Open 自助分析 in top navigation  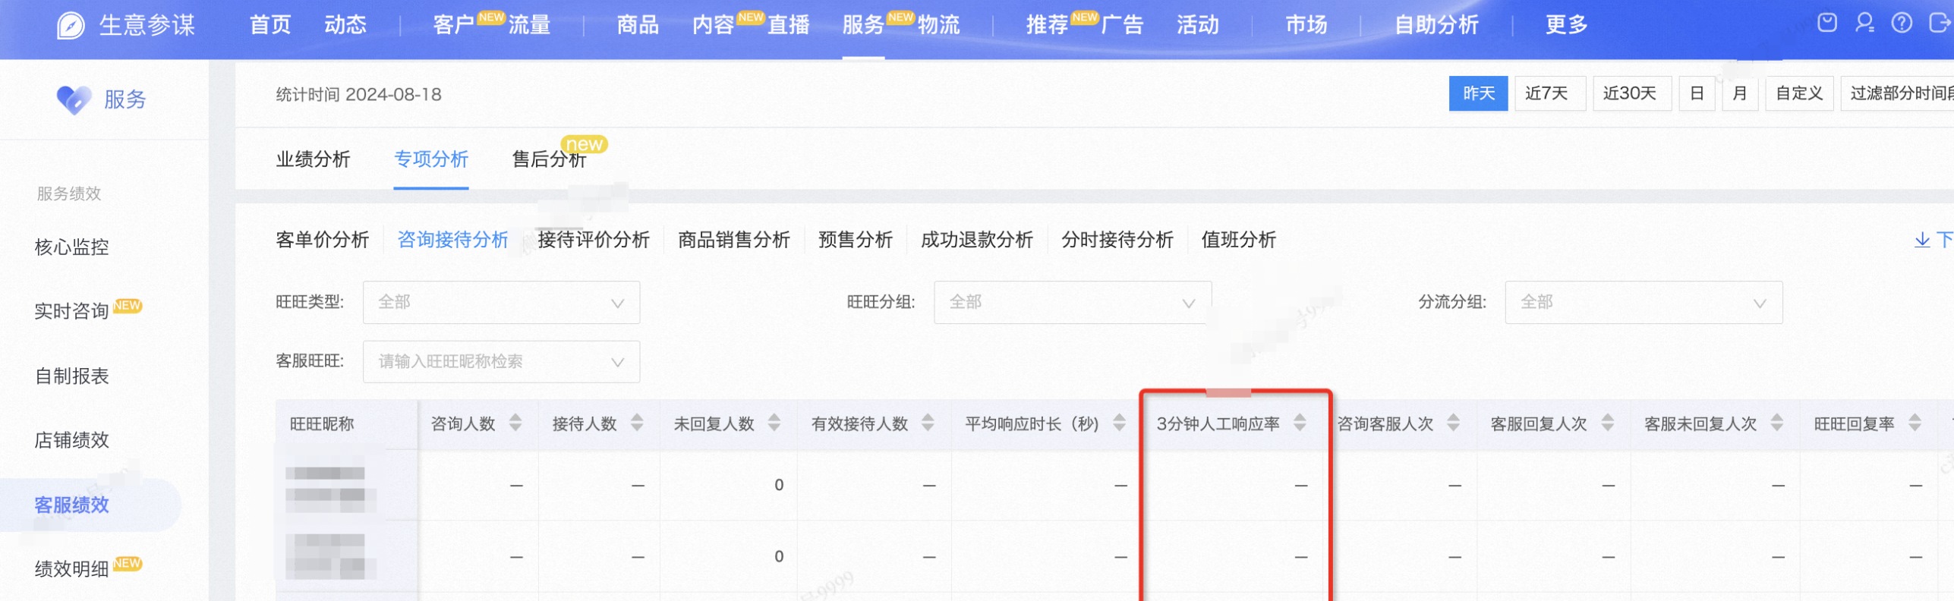coord(1436,25)
